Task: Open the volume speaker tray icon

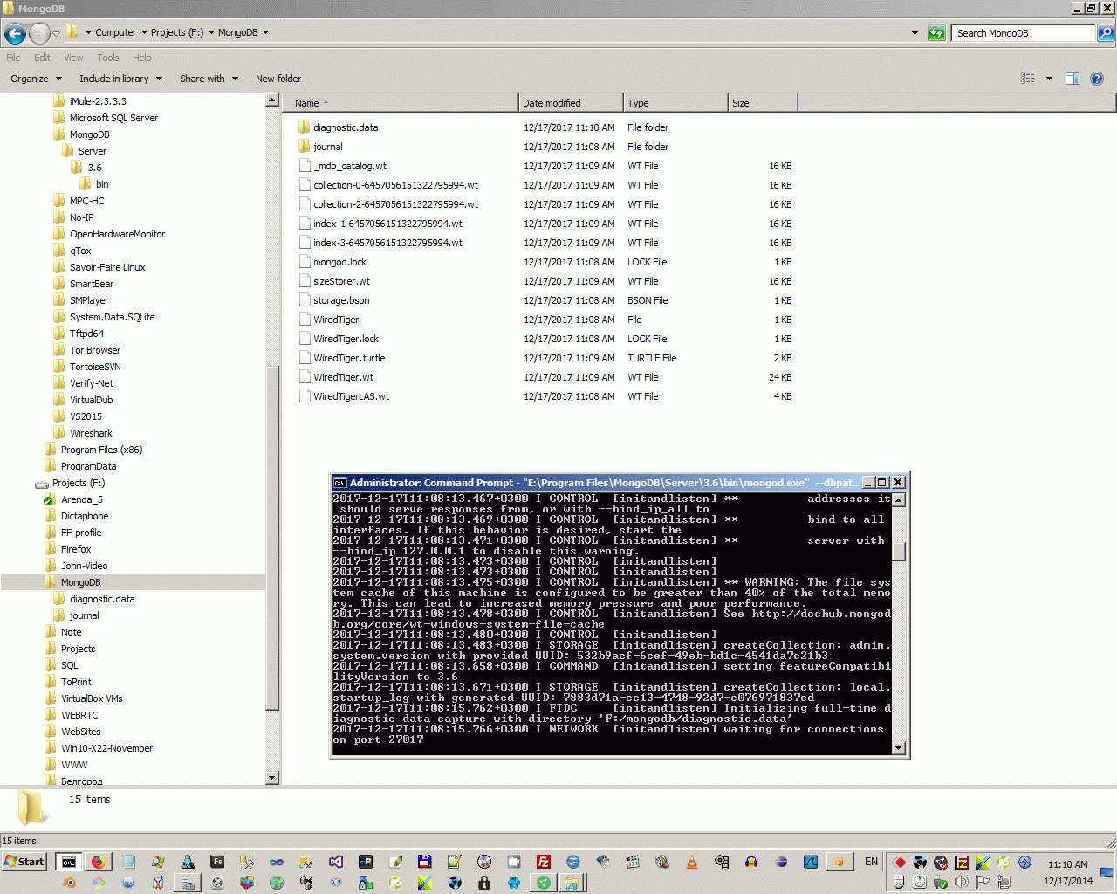Action: pos(962,882)
